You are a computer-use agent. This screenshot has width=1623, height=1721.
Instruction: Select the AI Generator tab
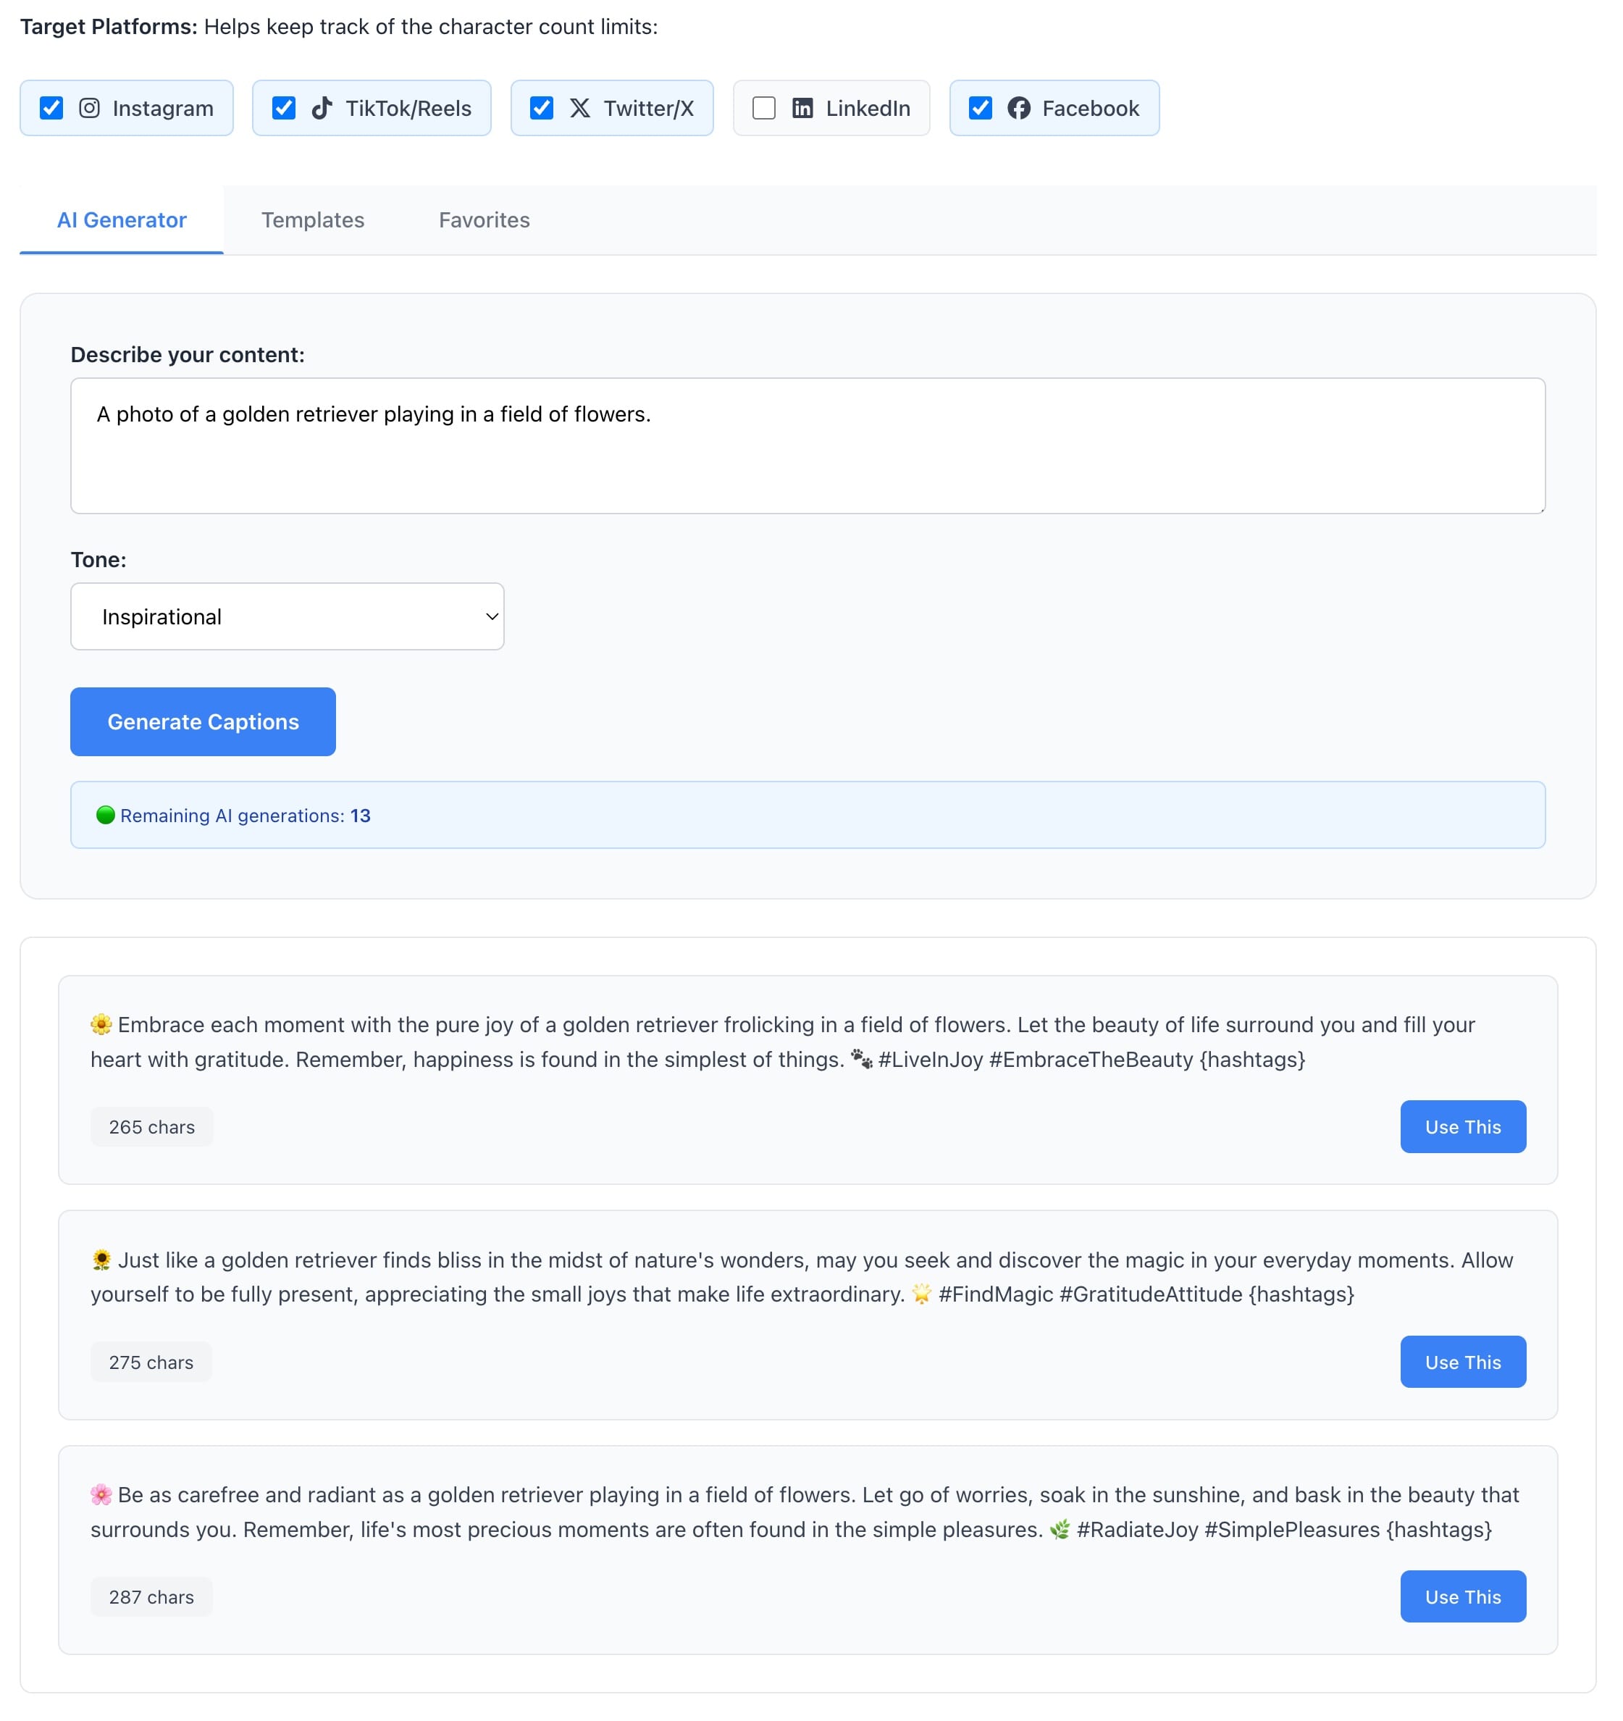[122, 220]
